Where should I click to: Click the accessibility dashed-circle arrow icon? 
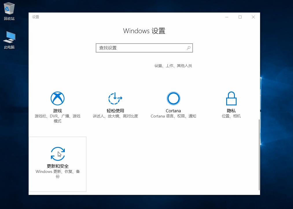115,98
